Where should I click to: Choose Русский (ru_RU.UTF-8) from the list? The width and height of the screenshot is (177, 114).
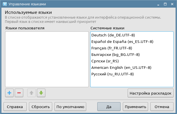[112, 74]
